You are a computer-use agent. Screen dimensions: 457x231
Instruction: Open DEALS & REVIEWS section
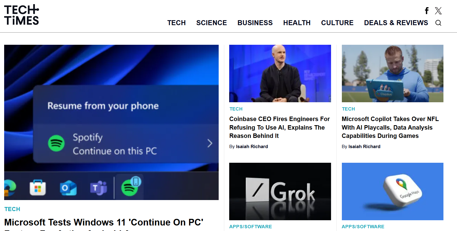tap(396, 23)
